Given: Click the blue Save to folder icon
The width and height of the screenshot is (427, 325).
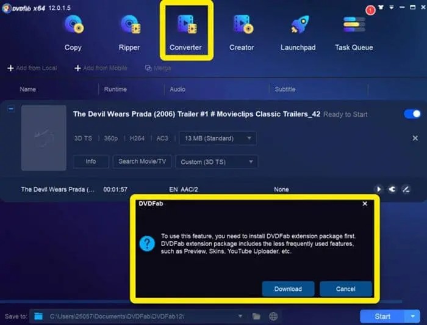Looking at the screenshot, I should (x=38, y=316).
